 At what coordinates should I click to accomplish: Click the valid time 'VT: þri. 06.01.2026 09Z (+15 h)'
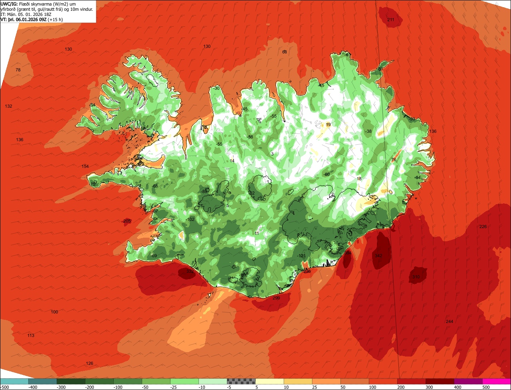(x=32, y=19)
